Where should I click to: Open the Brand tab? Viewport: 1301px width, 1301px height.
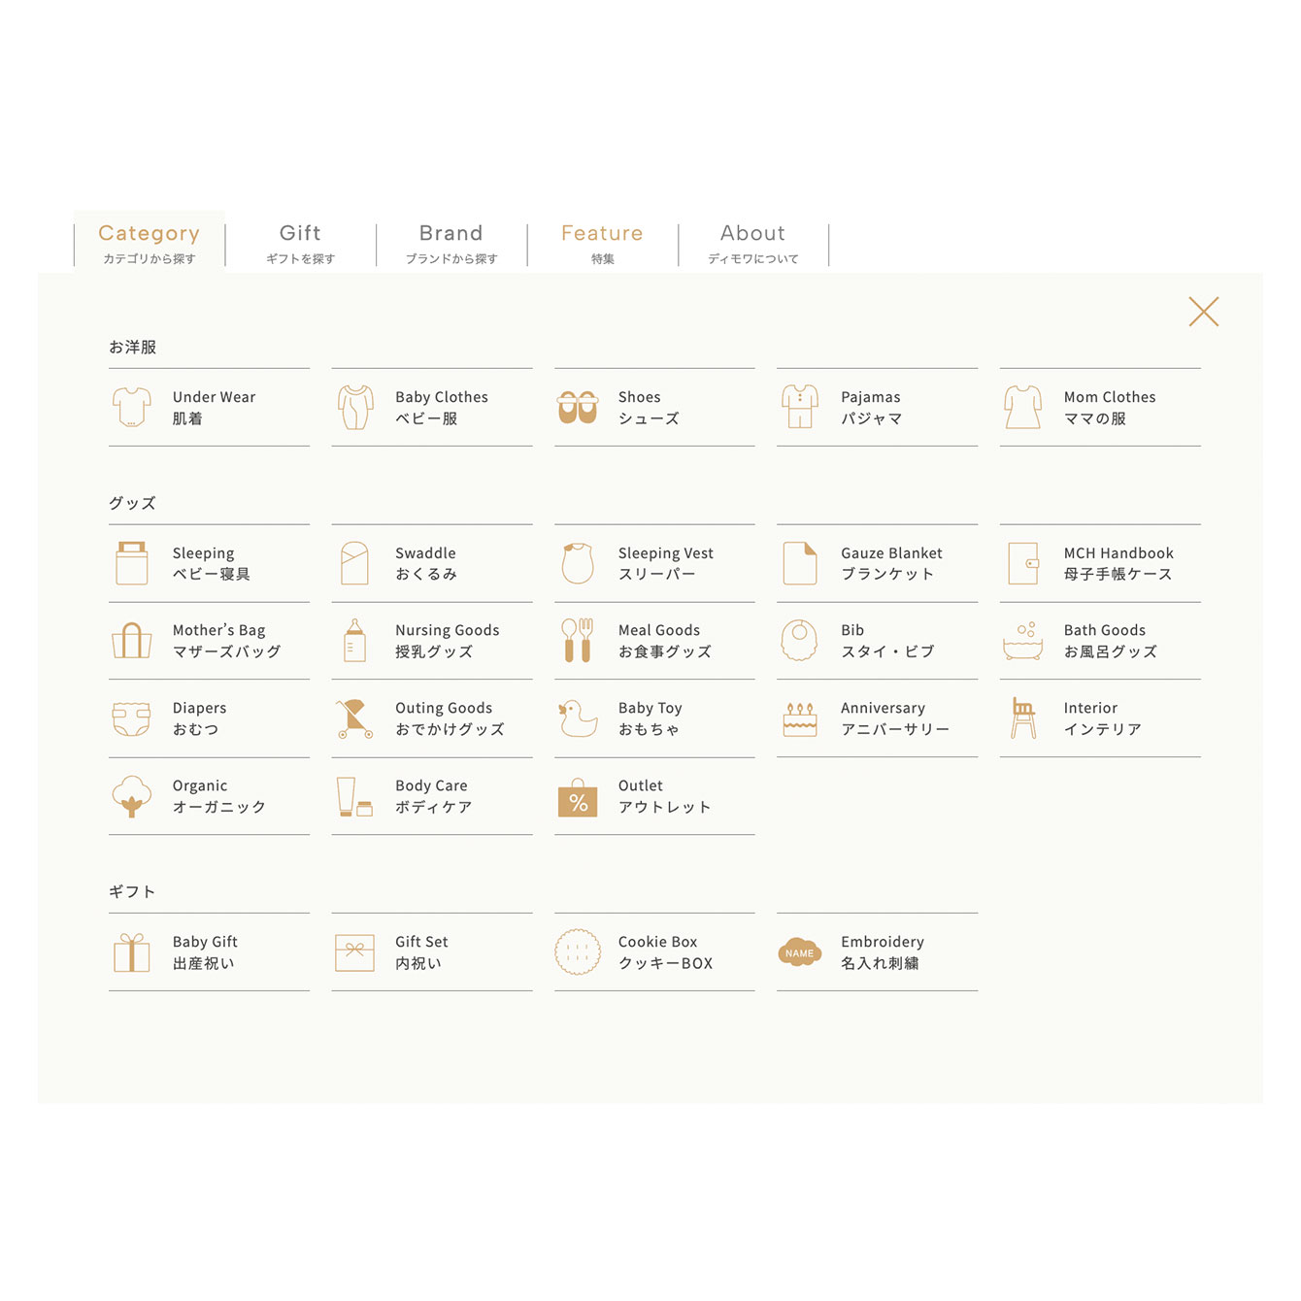(451, 243)
